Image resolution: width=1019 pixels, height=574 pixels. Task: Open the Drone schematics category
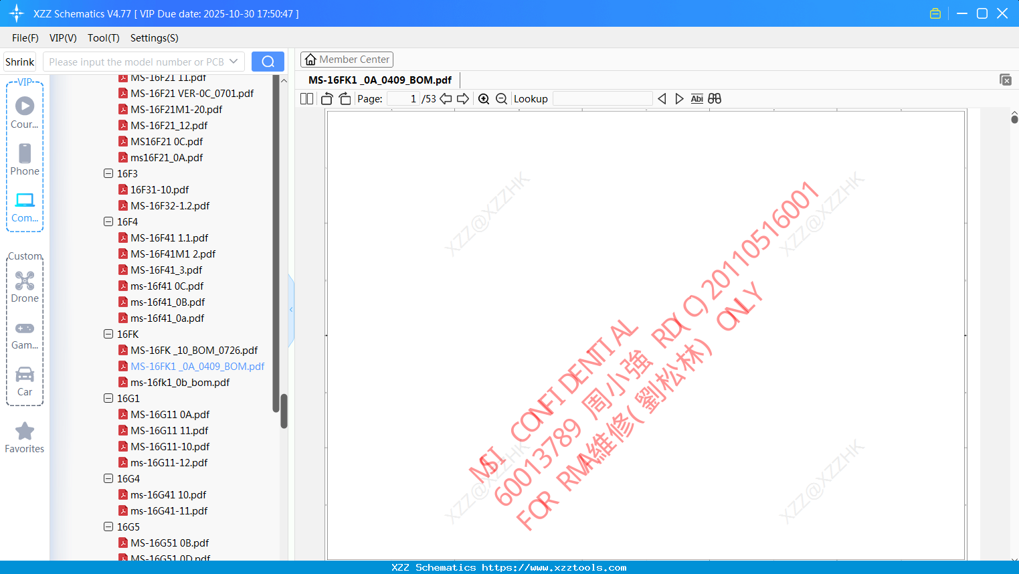point(25,287)
